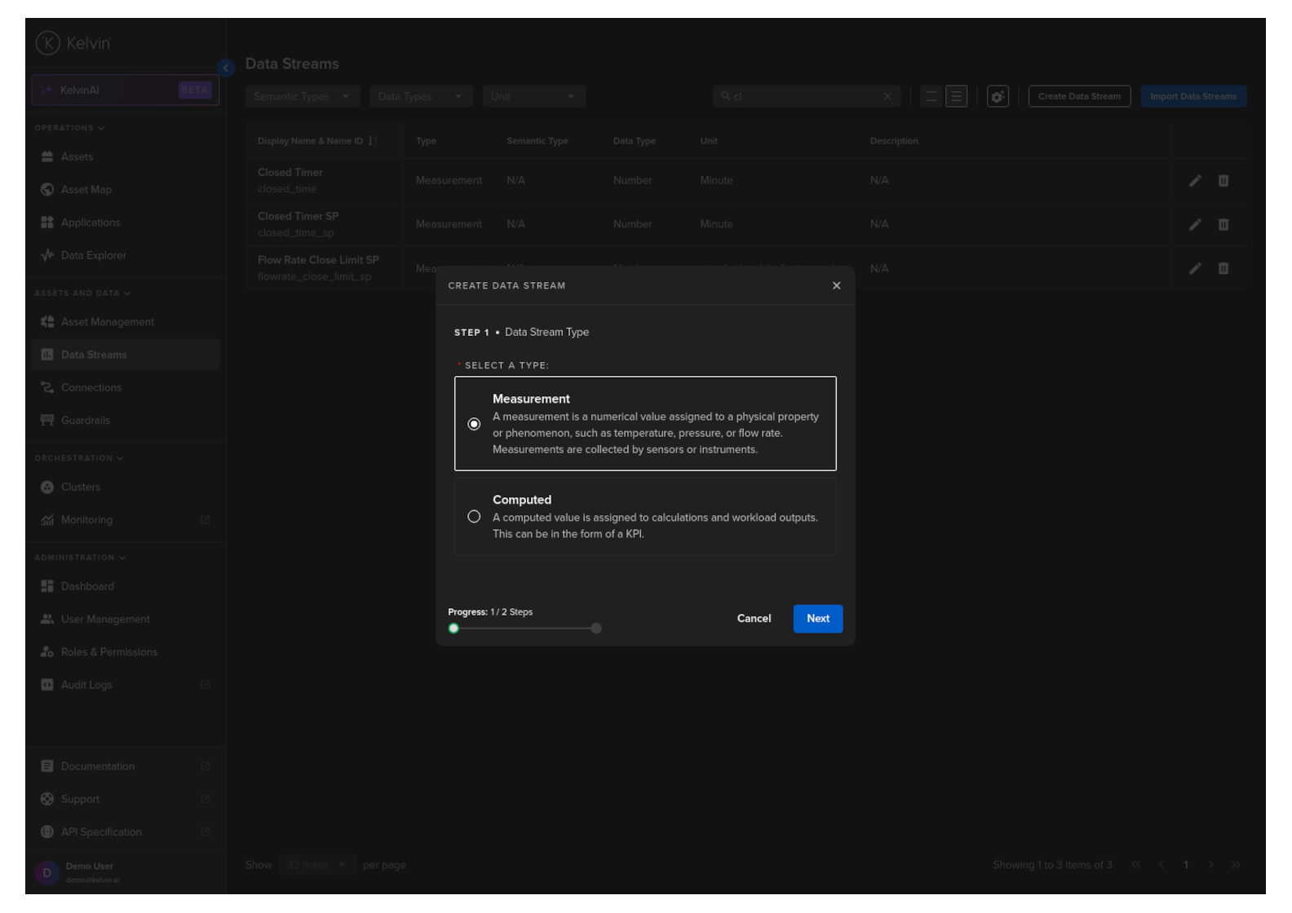Clear the search field with X
This screenshot has width=1292, height=913.
click(887, 96)
